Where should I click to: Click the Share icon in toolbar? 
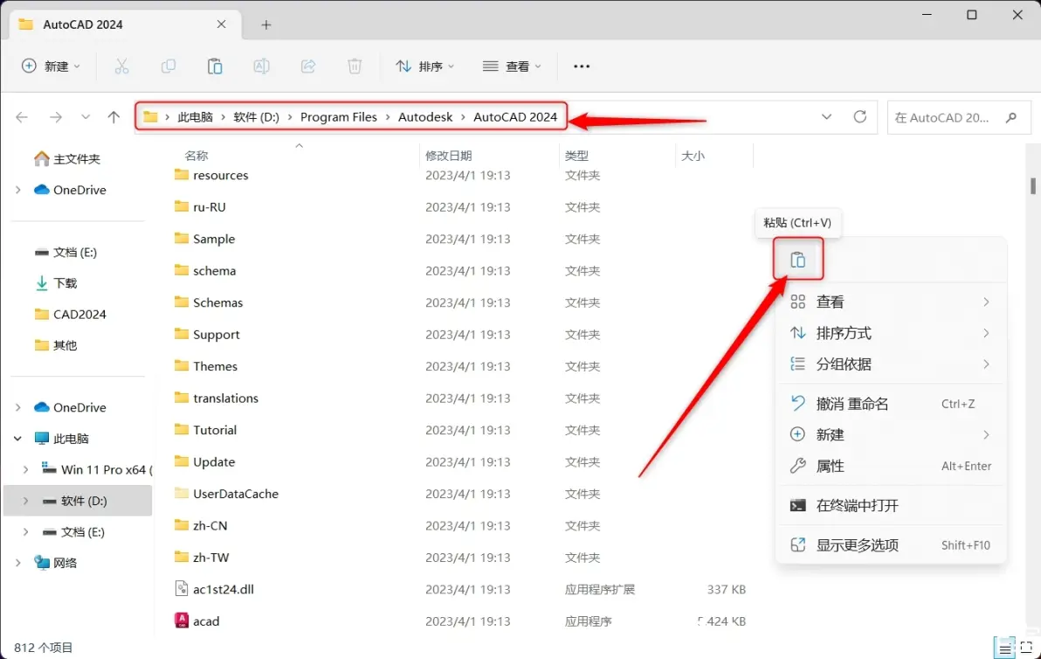coord(308,66)
